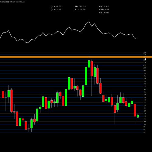Click the 199 price axis label

coord(145,73)
